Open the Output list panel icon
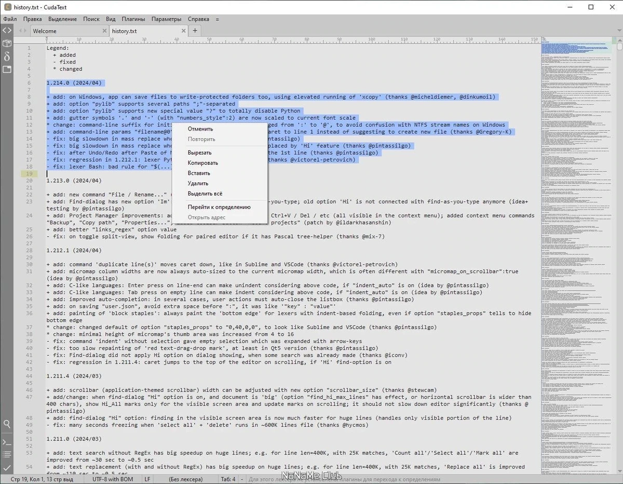 [x=7, y=455]
